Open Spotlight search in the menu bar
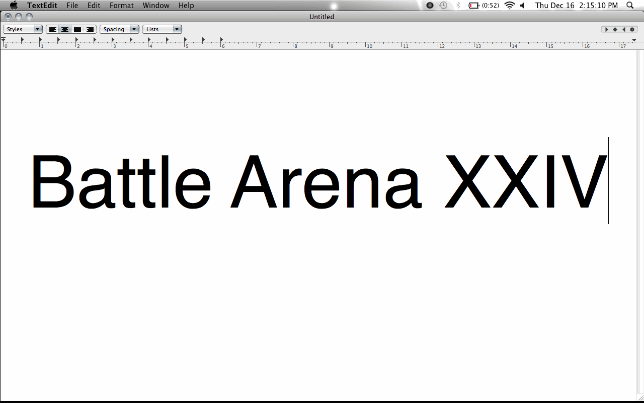644x403 pixels. coord(629,6)
